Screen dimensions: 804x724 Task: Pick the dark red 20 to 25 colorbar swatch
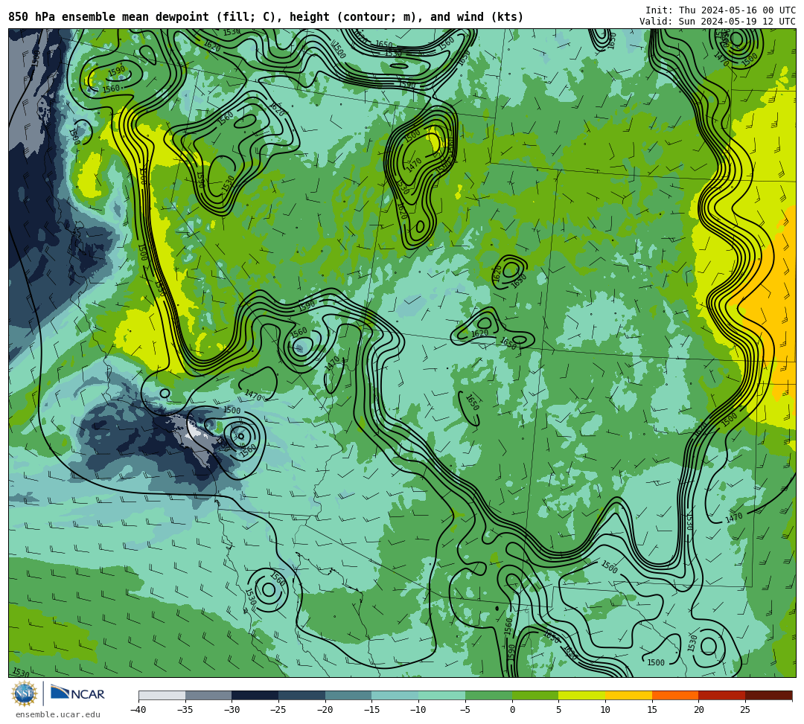722,695
